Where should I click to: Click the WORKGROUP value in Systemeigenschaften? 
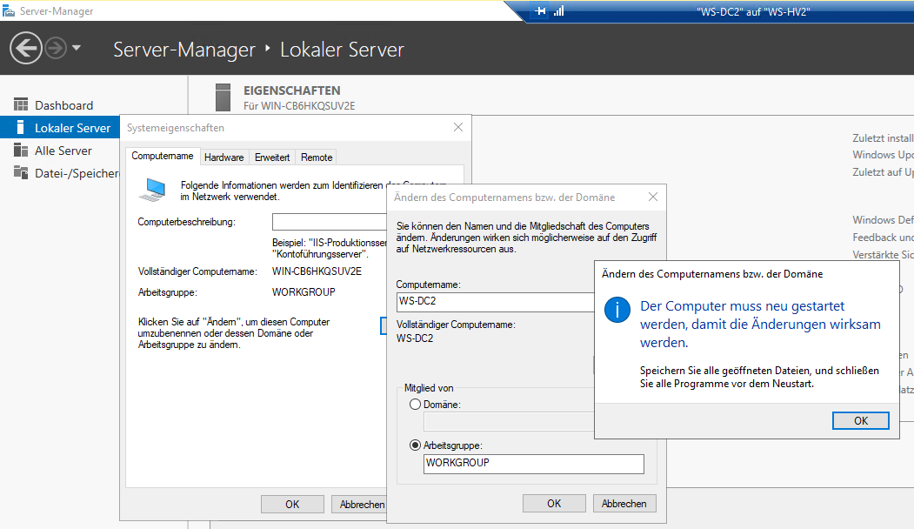304,292
